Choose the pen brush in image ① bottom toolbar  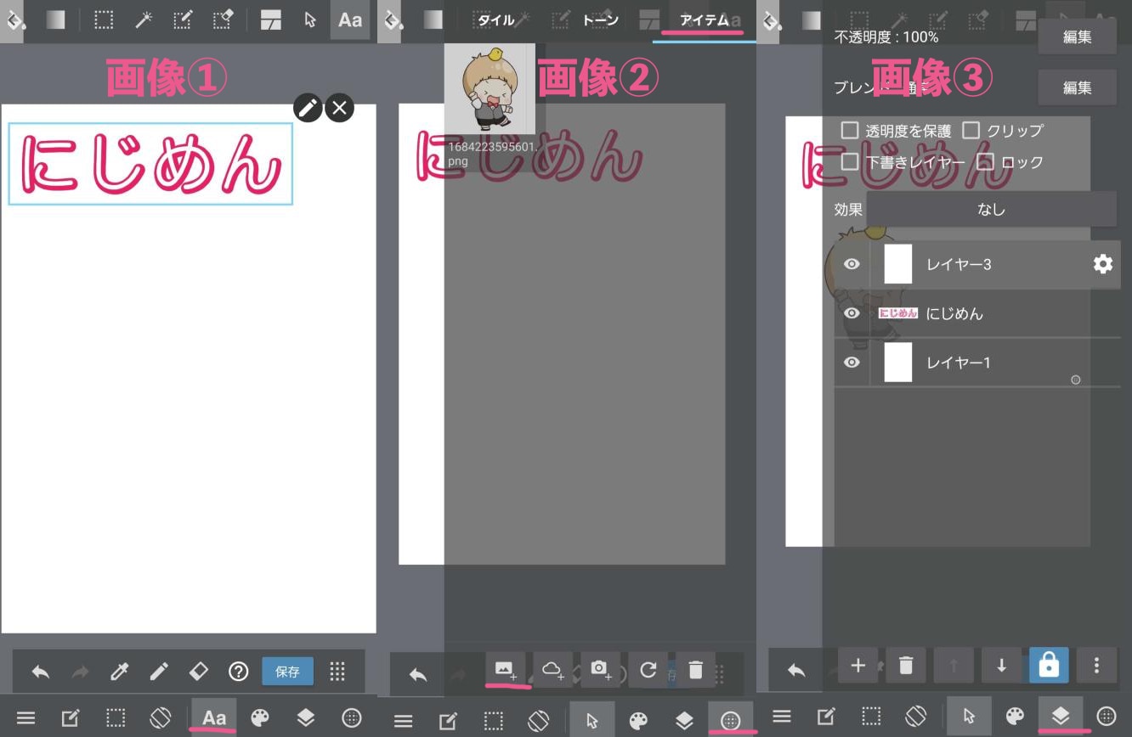pyautogui.click(x=159, y=672)
